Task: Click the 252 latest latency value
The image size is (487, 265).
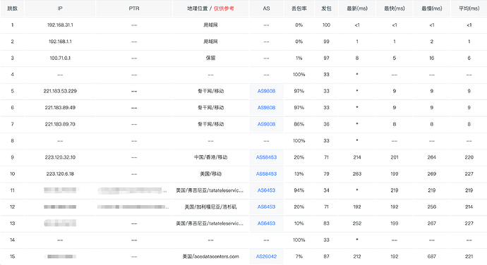Action: [357, 223]
